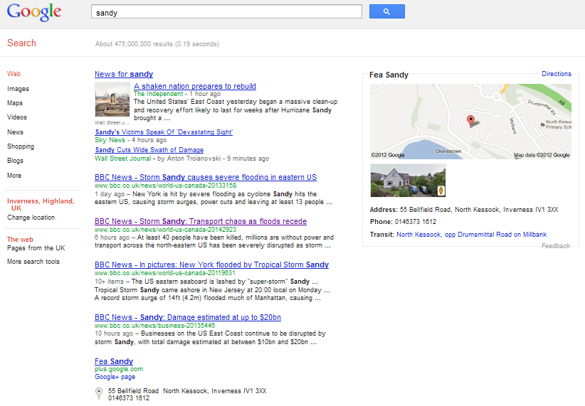This screenshot has height=406, width=585.
Task: Click the Street View pegman icon
Action: click(441, 191)
